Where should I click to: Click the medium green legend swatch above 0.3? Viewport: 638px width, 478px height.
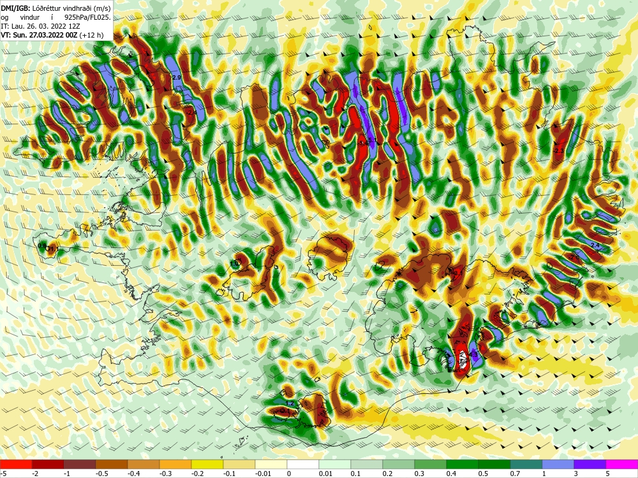click(x=431, y=464)
